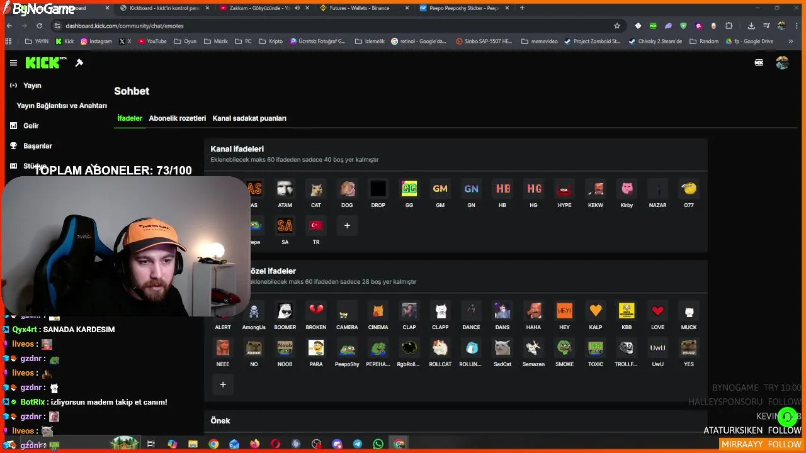
Task: Open Chrome's three-dot menu
Action: pos(796,26)
